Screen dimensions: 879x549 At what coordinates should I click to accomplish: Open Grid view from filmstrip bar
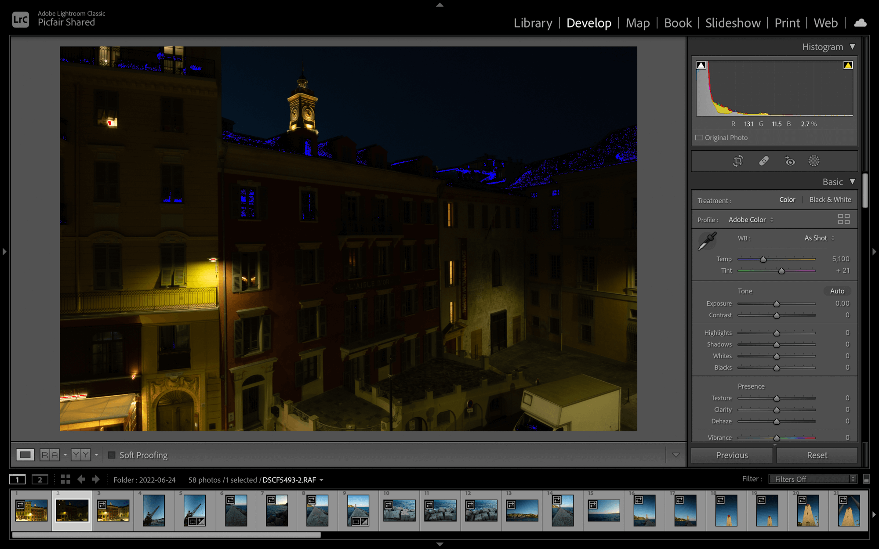pos(65,479)
